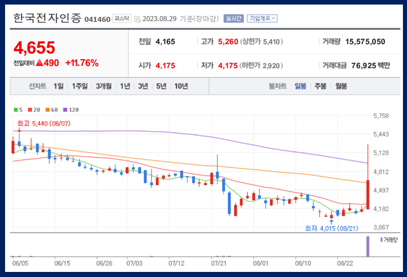Click the 전일 value 4,165
Viewport: 407px width, 277px height.
coord(165,42)
